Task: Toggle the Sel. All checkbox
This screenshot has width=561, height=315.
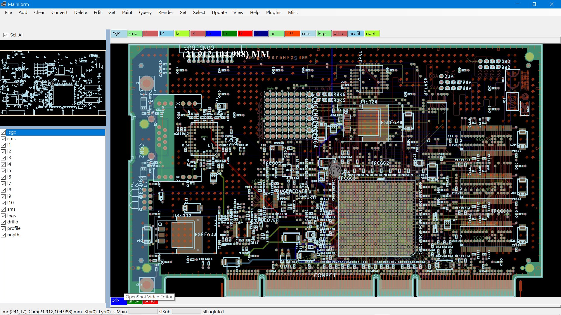Action: 6,35
